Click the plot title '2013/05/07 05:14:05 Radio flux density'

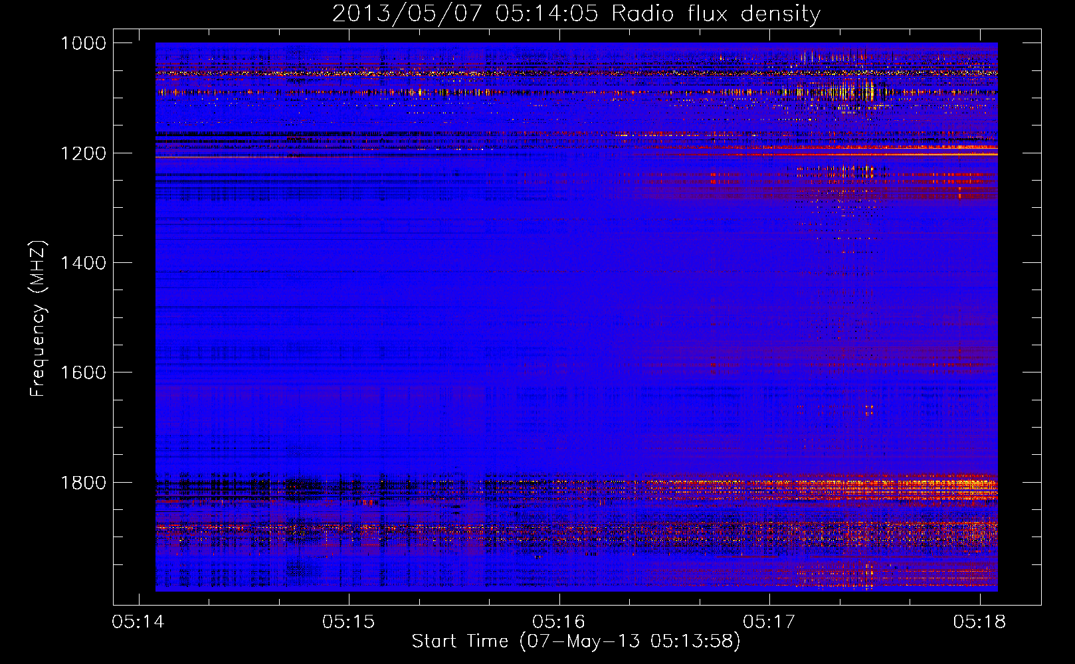[576, 13]
